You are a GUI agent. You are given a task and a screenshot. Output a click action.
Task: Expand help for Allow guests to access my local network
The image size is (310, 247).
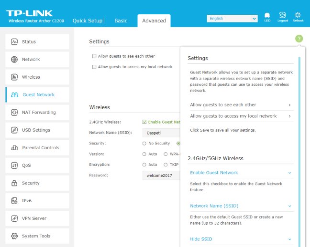pos(242,116)
